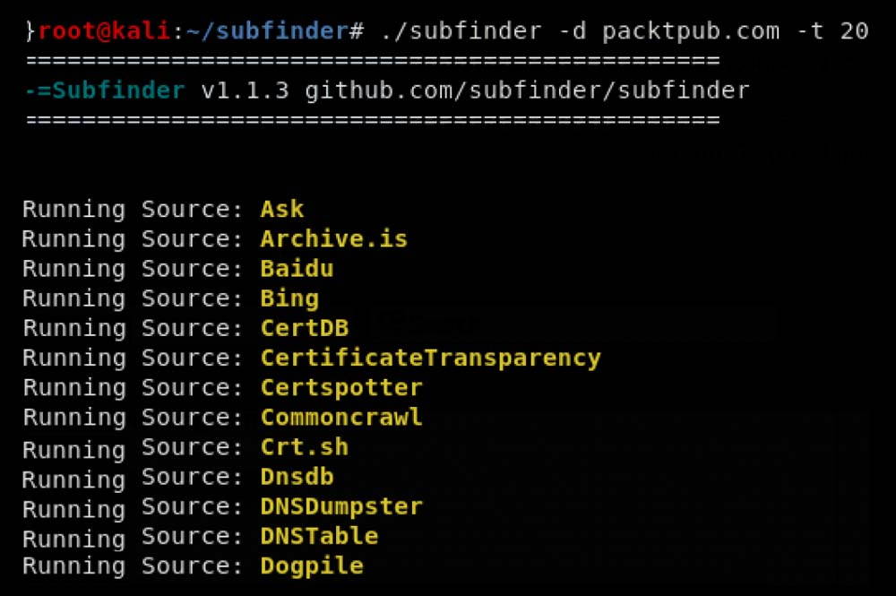Click the Archive.is source name
The image size is (896, 596).
[x=333, y=239]
